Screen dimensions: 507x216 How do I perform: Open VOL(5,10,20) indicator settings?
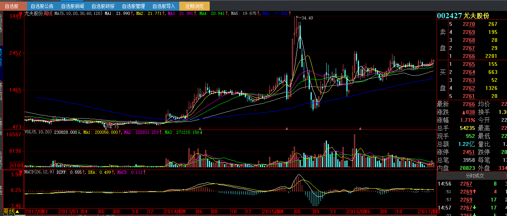click(x=39, y=132)
